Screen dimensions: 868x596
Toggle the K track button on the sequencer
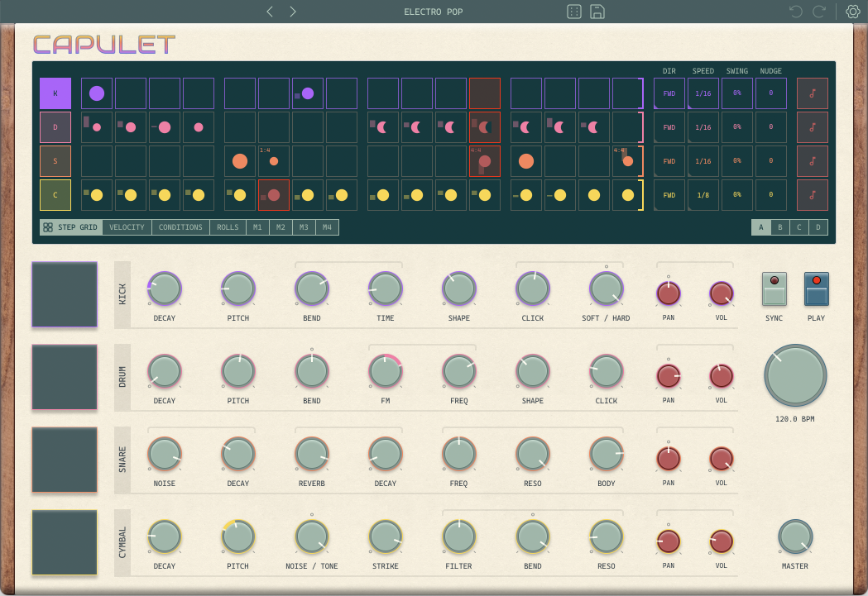(x=55, y=93)
